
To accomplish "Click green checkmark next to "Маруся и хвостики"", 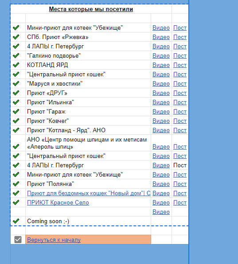I will (x=16, y=83).
